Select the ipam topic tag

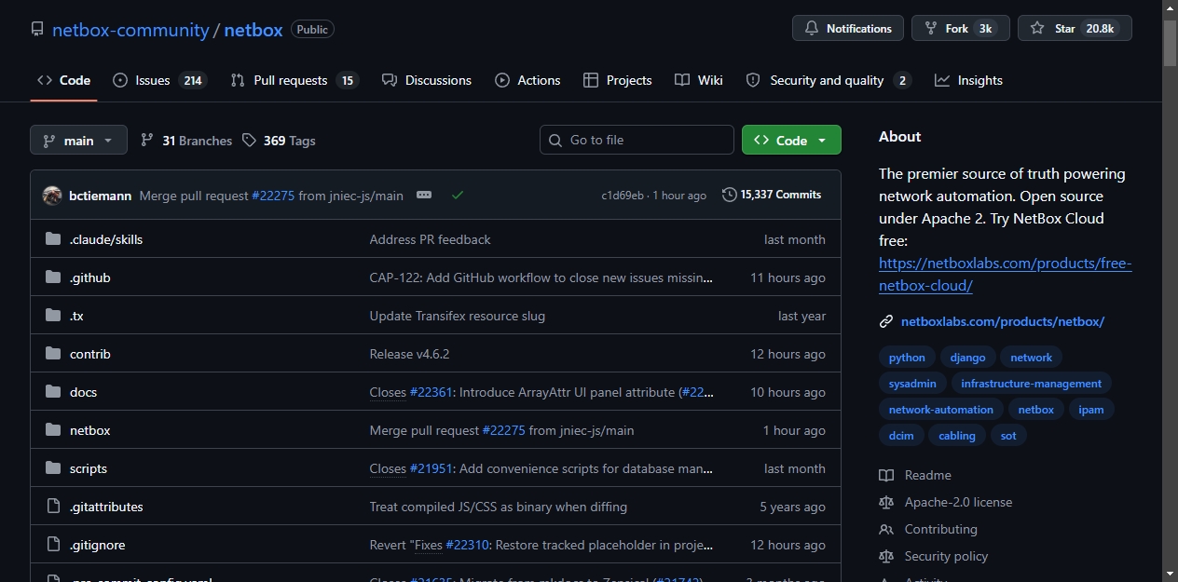coord(1090,410)
